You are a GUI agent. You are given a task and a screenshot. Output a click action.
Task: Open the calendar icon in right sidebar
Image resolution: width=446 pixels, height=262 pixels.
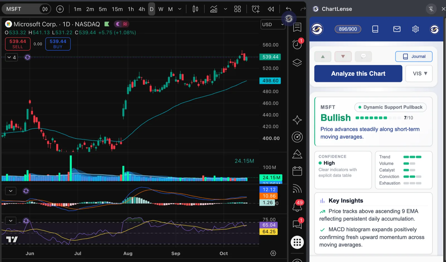click(x=297, y=171)
